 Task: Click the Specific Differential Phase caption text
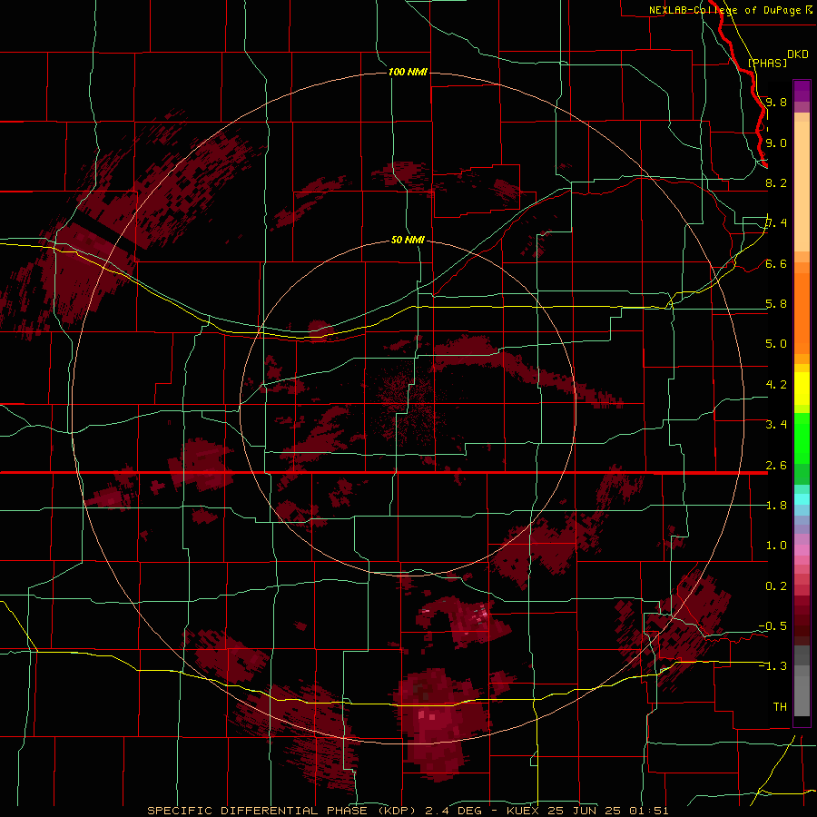pos(408,811)
